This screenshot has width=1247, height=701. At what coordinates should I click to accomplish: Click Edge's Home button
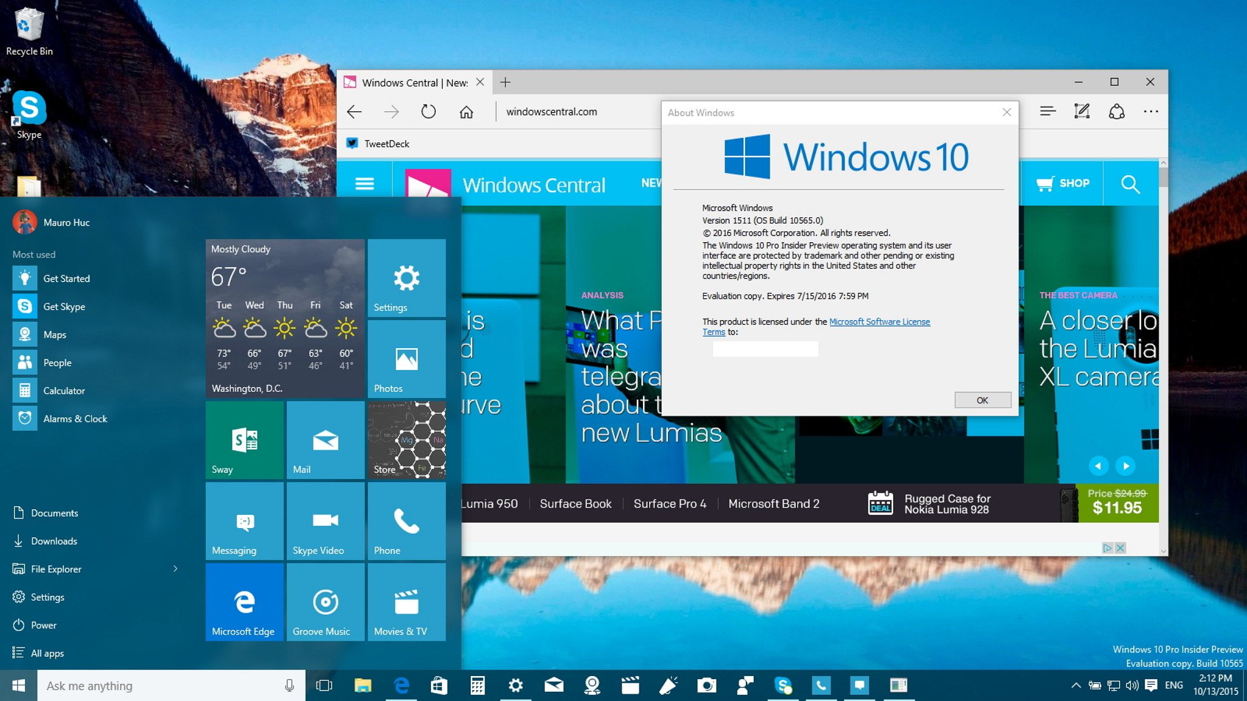[x=466, y=112]
